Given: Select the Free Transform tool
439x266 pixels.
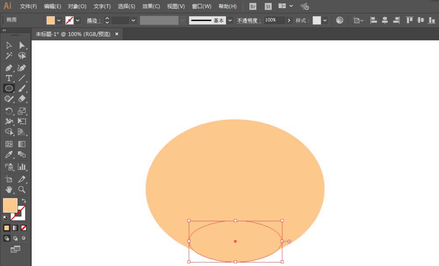Looking at the screenshot, I should (22, 121).
